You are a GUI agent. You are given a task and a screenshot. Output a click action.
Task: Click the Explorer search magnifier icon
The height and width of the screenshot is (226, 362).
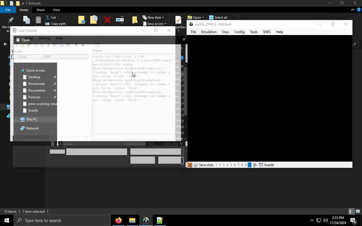[355, 44]
